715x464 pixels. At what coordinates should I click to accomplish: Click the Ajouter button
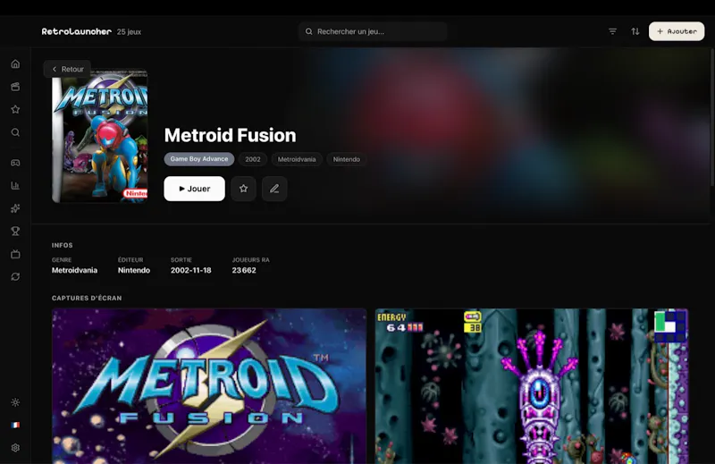coord(677,31)
